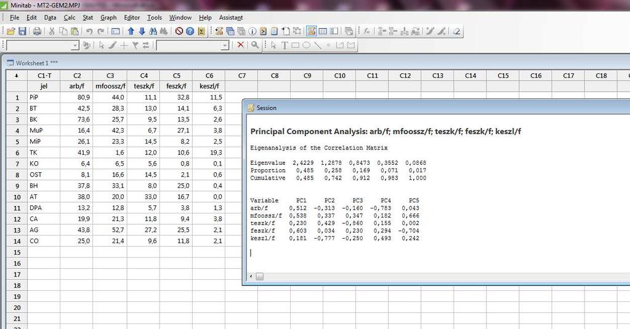
Task: Click the Worksheet 1 title bar
Action: point(317,63)
